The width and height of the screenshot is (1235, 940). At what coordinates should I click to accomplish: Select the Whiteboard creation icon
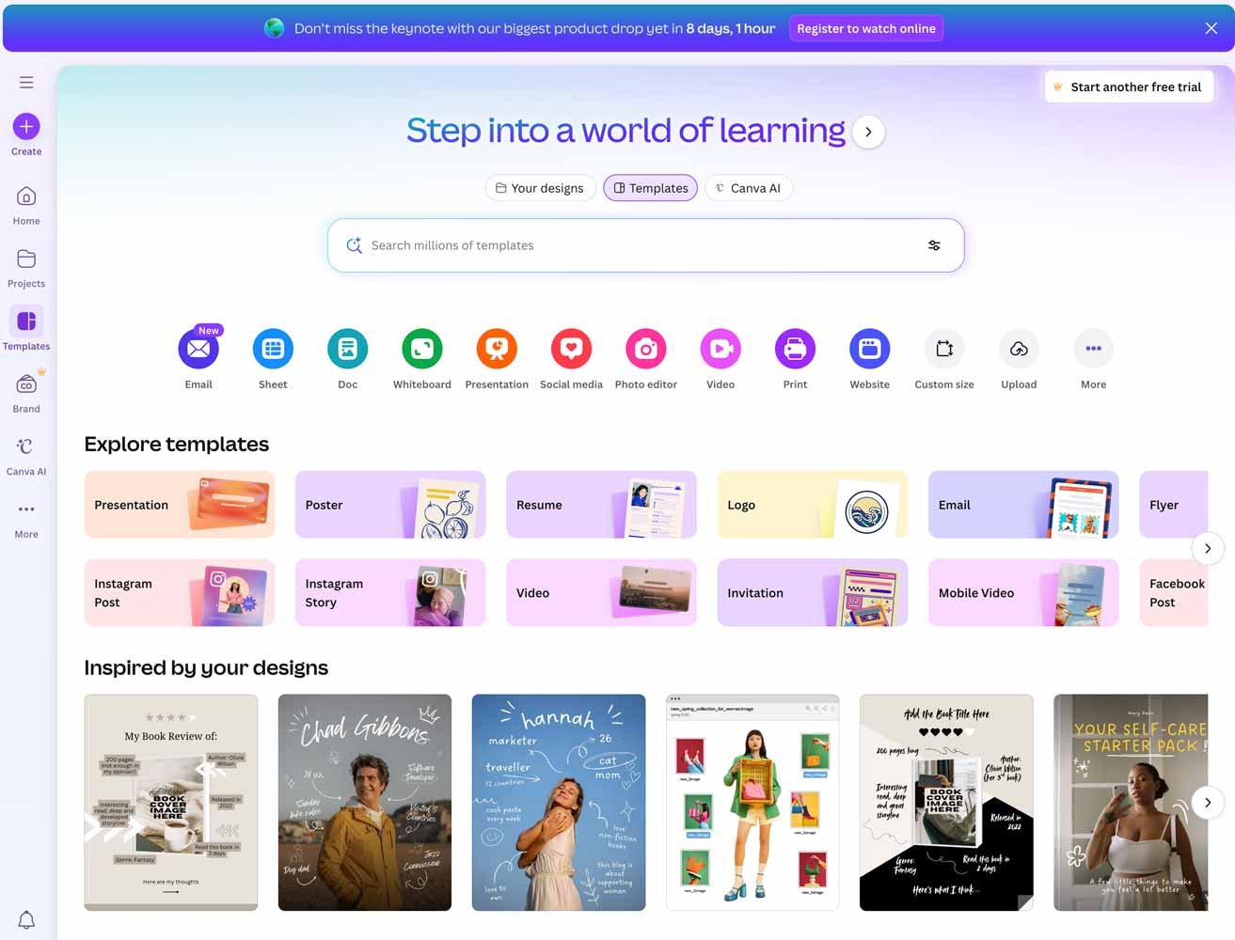click(421, 348)
